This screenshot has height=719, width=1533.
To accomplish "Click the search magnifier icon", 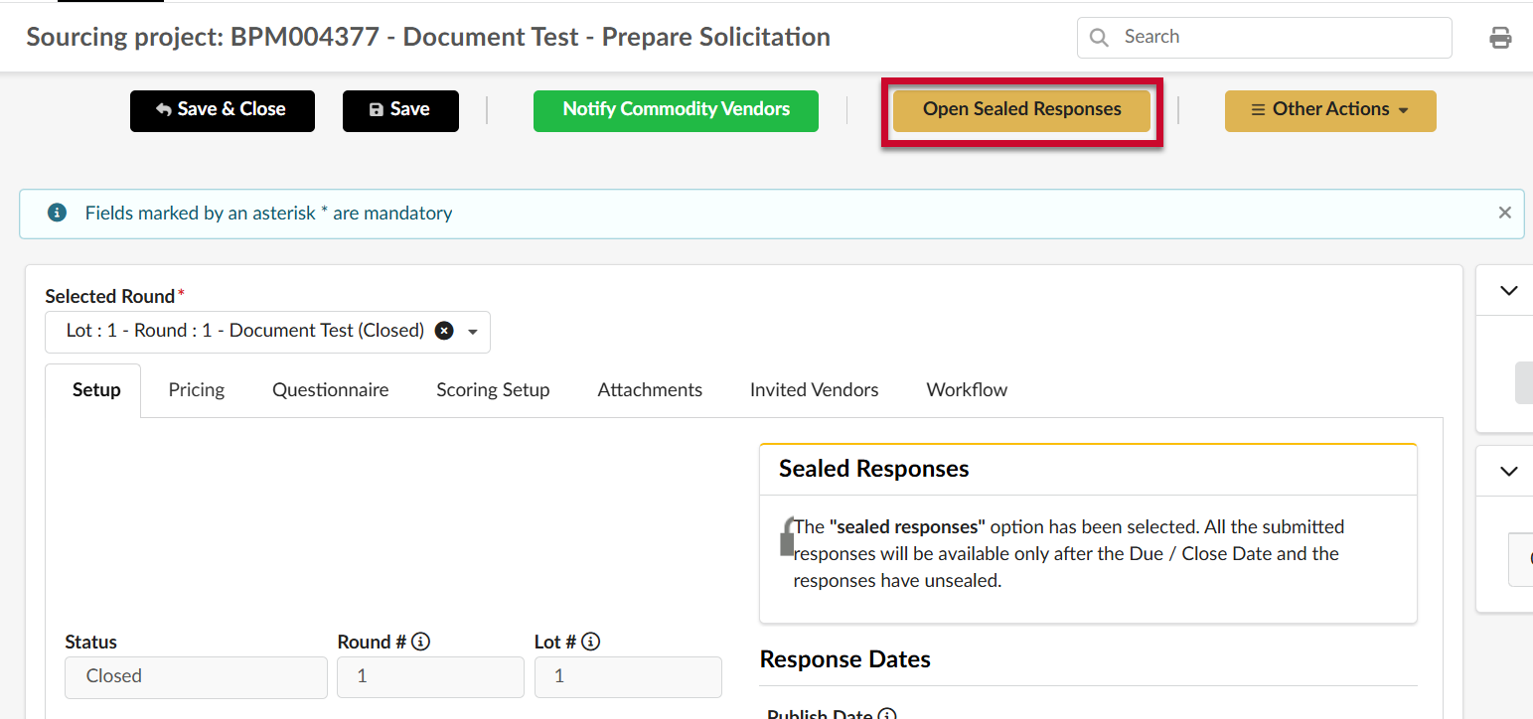I will [x=1099, y=38].
